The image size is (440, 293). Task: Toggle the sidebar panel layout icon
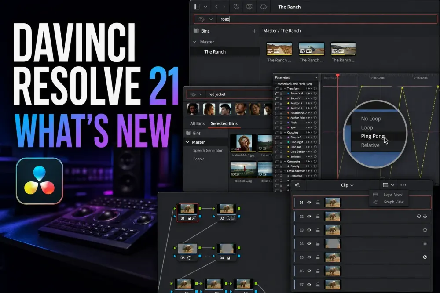click(x=196, y=7)
